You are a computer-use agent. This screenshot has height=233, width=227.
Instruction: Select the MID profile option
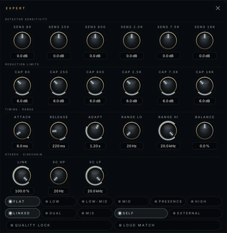pos(132,201)
